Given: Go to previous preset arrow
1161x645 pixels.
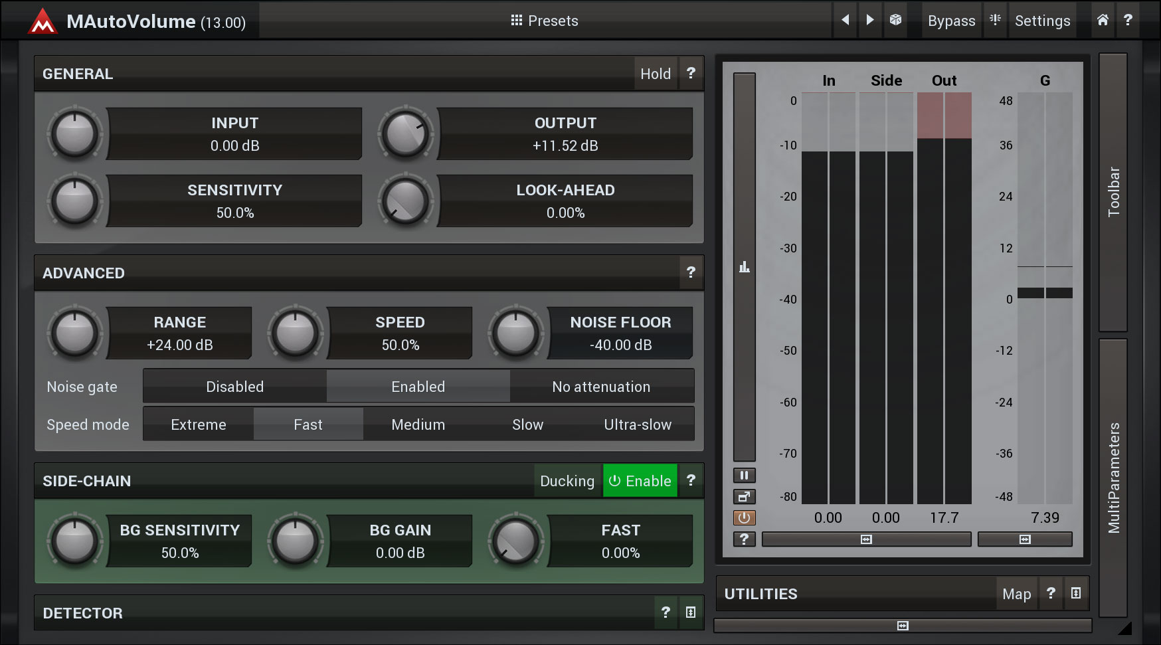Looking at the screenshot, I should 845,20.
